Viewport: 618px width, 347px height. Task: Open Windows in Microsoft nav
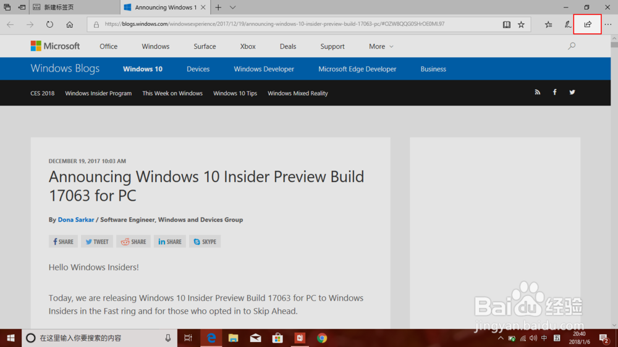click(156, 46)
